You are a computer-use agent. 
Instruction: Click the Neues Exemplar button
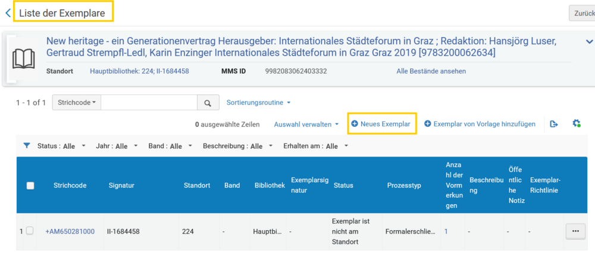click(x=381, y=124)
